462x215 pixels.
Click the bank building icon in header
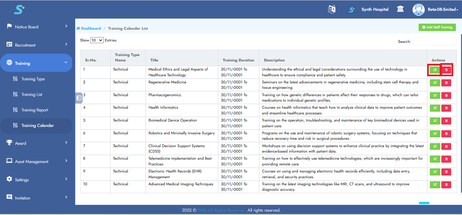click(400, 9)
